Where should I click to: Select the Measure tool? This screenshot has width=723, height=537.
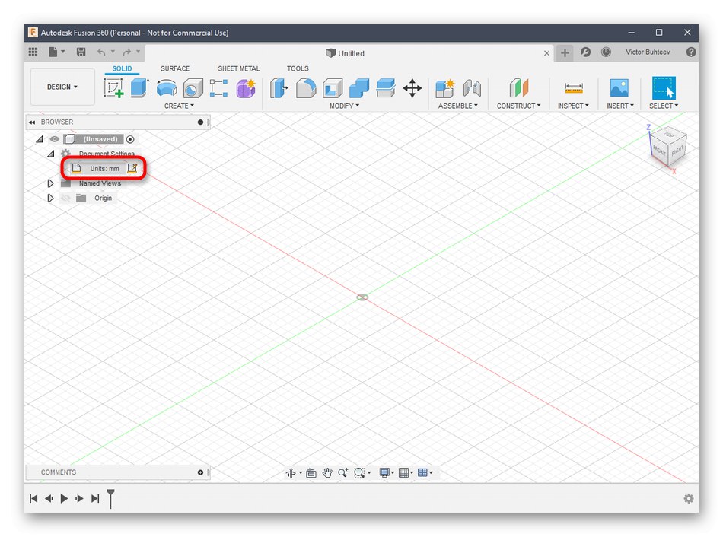[x=574, y=87]
